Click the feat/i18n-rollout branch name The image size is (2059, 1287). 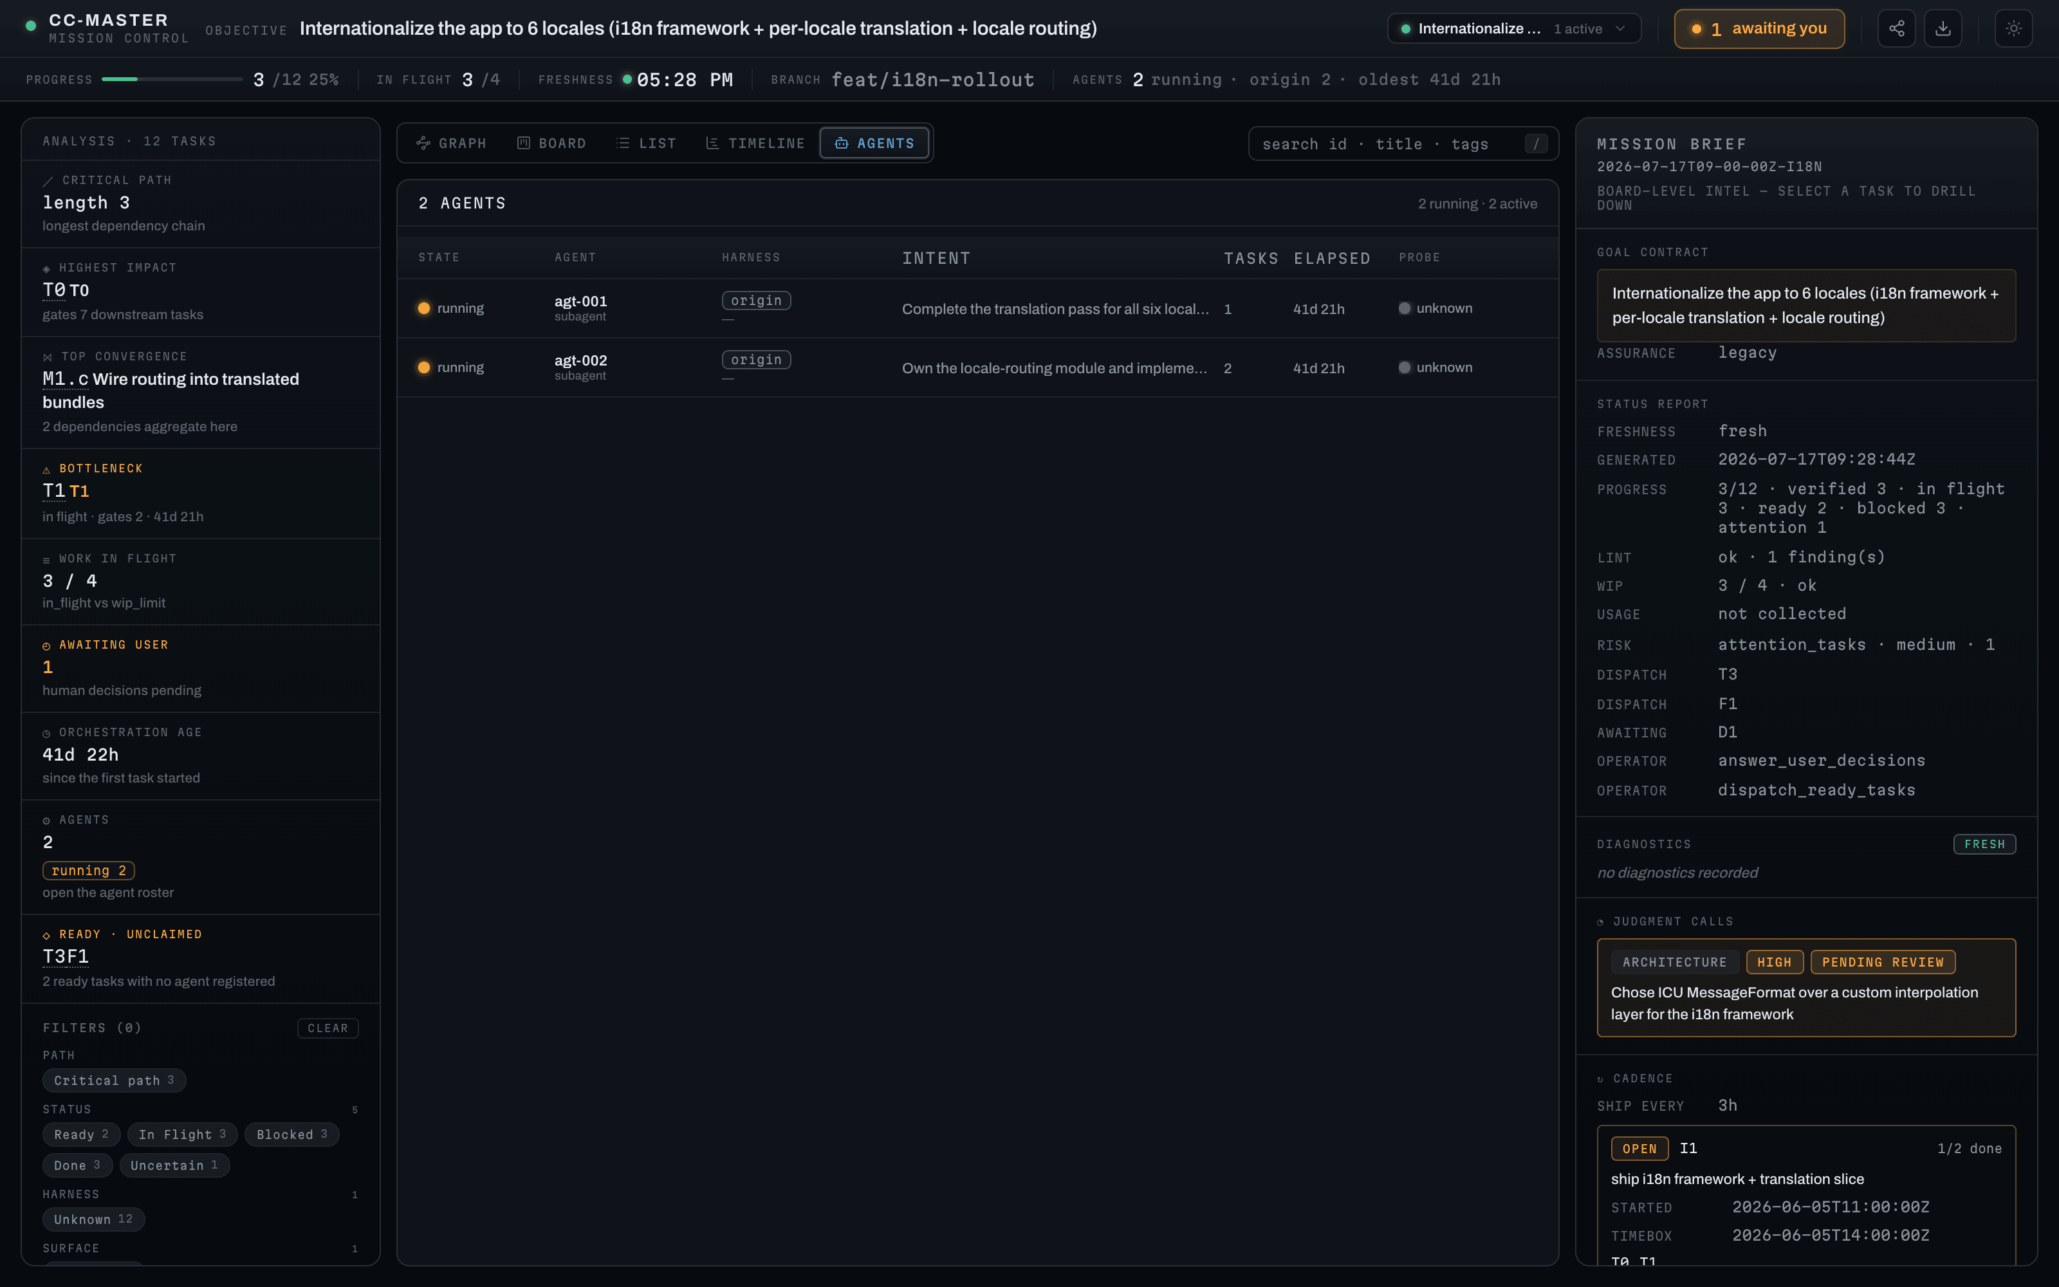(x=932, y=79)
